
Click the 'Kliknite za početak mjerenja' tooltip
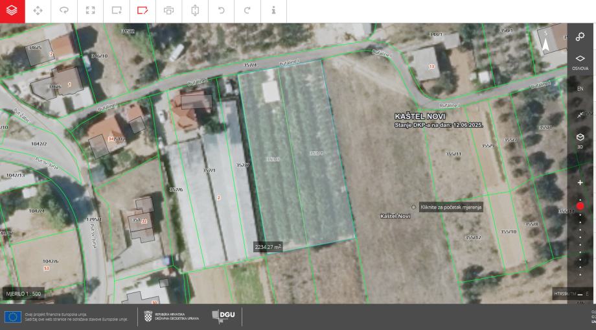(451, 207)
